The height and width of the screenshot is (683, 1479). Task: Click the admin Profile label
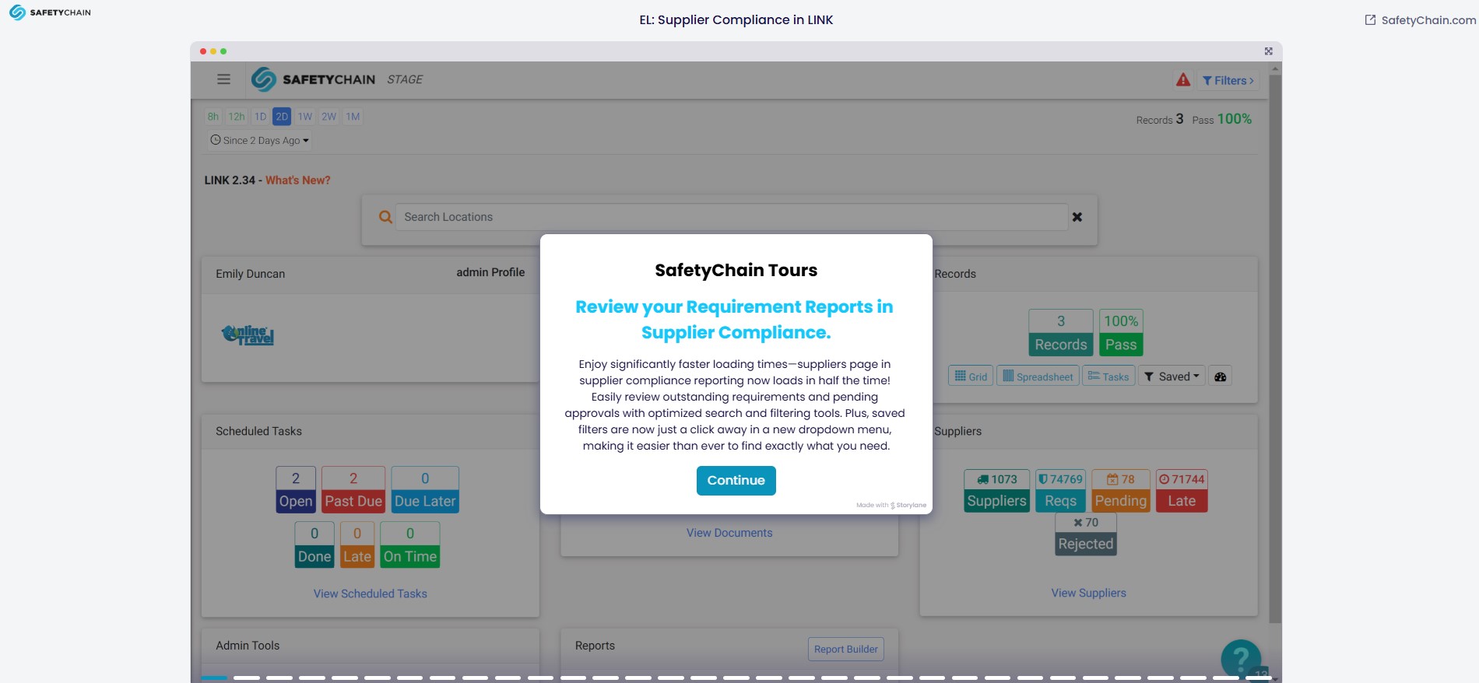(490, 272)
